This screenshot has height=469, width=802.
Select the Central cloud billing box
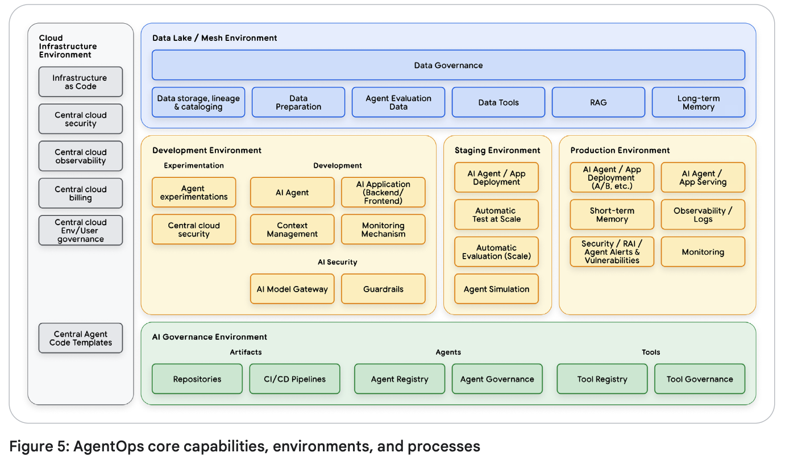pos(80,193)
